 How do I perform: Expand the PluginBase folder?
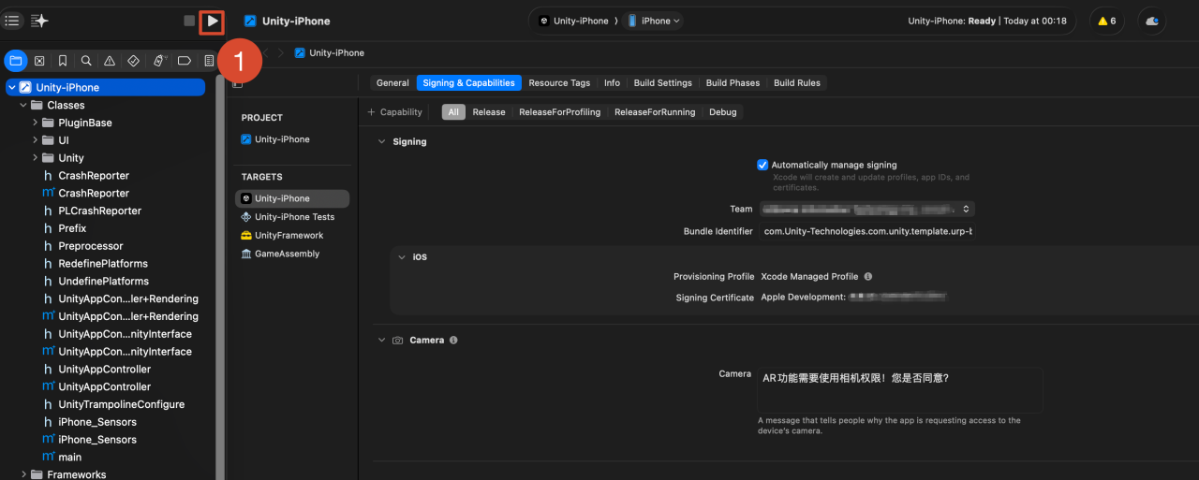pyautogui.click(x=35, y=123)
